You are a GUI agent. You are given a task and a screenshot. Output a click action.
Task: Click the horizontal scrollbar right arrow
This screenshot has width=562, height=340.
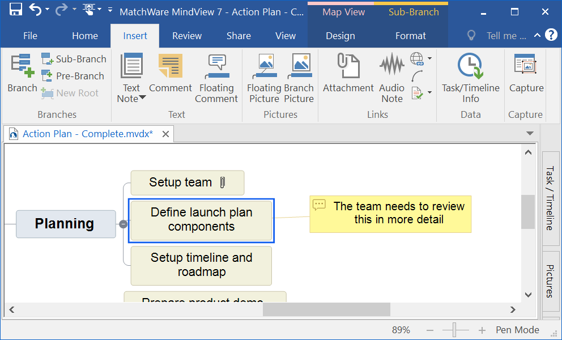pos(513,309)
